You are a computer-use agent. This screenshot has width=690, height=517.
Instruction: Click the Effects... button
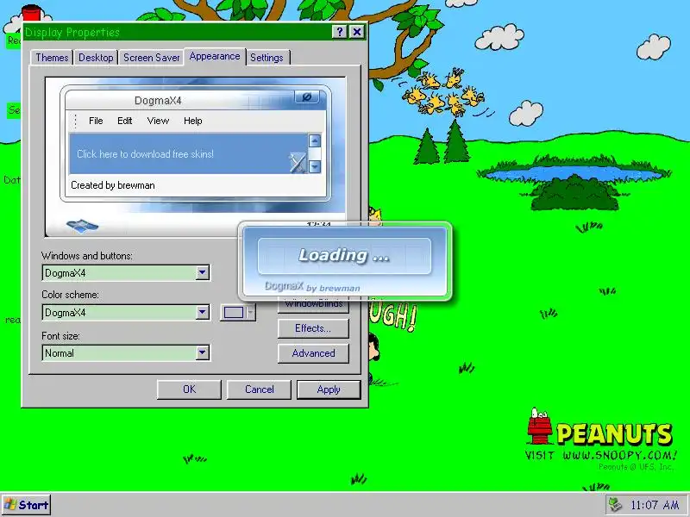313,328
